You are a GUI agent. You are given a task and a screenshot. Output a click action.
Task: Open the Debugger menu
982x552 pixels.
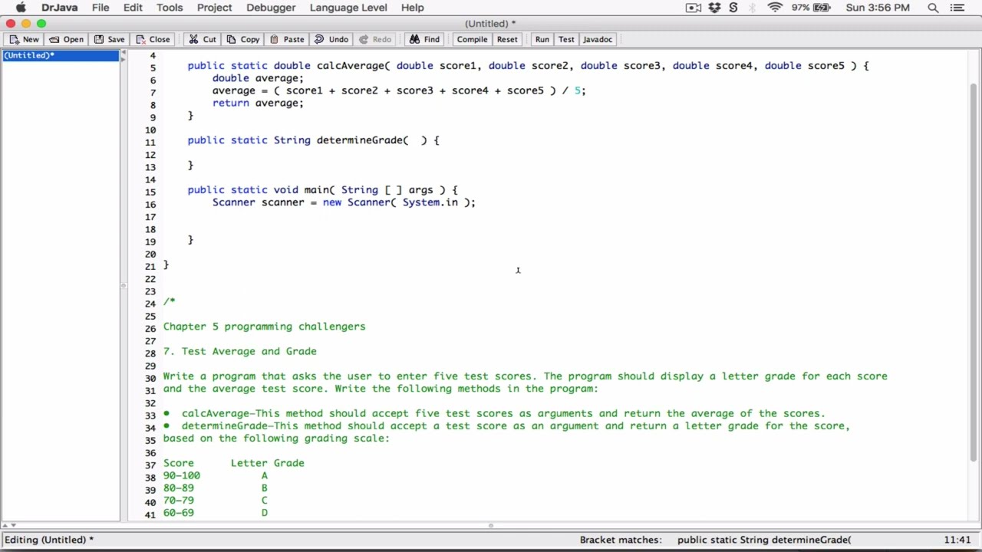point(271,8)
